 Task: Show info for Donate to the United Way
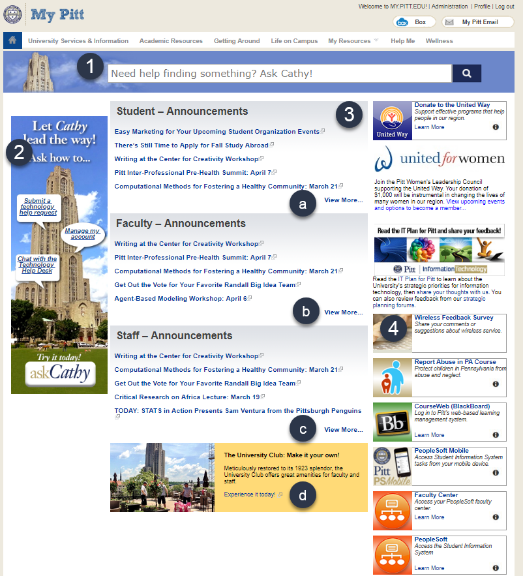click(x=496, y=127)
